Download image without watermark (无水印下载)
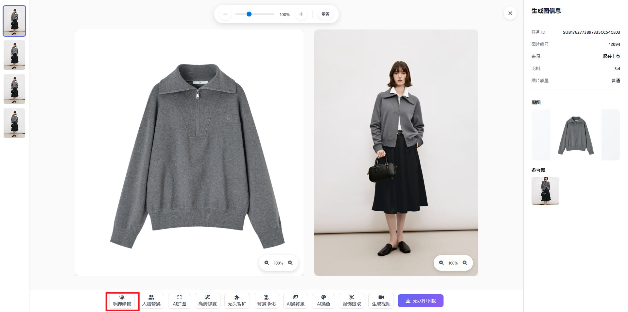628x312 pixels. (420, 301)
